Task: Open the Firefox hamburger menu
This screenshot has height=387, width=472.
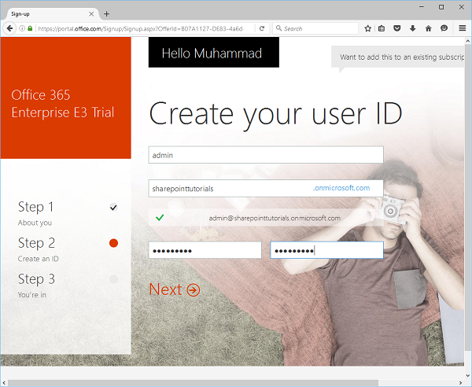Action: (462, 28)
